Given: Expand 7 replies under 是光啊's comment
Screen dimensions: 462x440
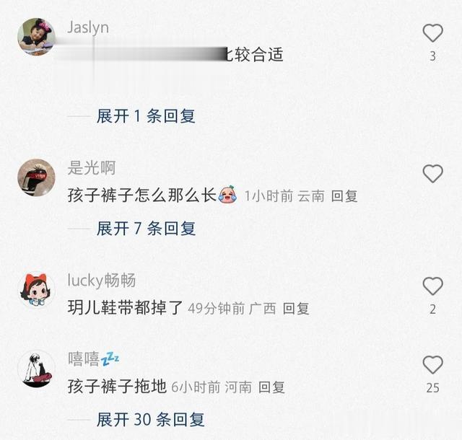Looking at the screenshot, I should pos(146,228).
